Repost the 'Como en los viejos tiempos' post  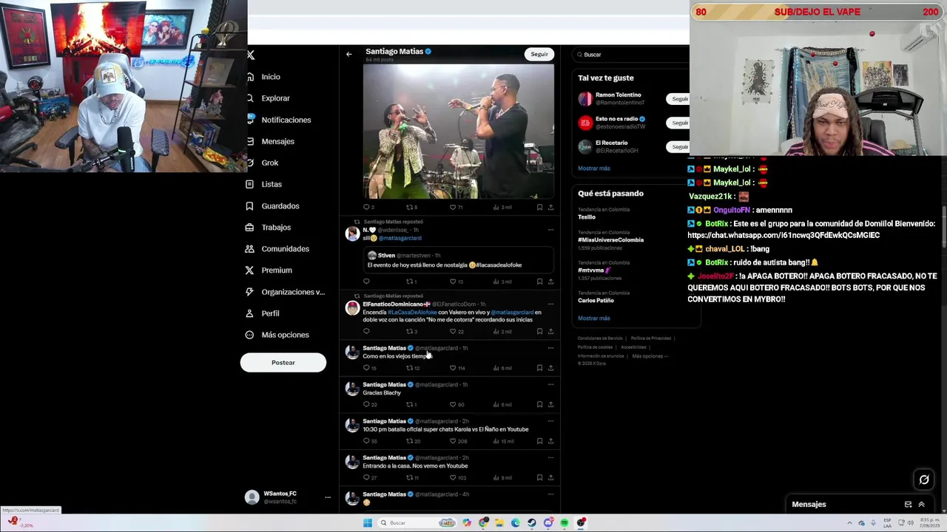[410, 368]
